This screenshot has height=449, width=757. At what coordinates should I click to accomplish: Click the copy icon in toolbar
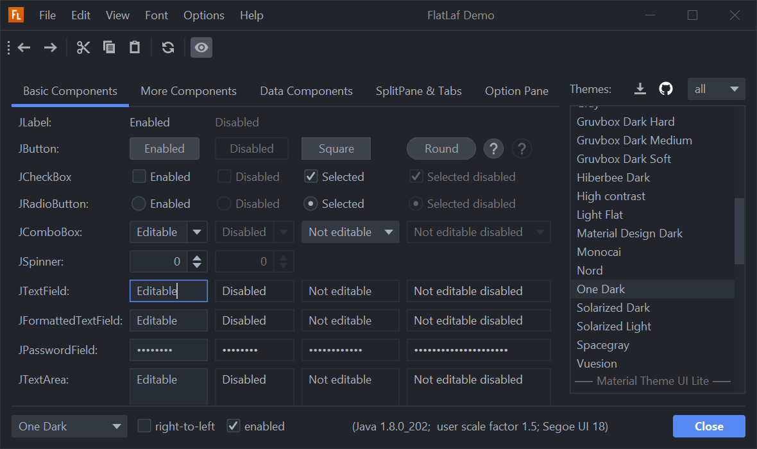(x=109, y=47)
